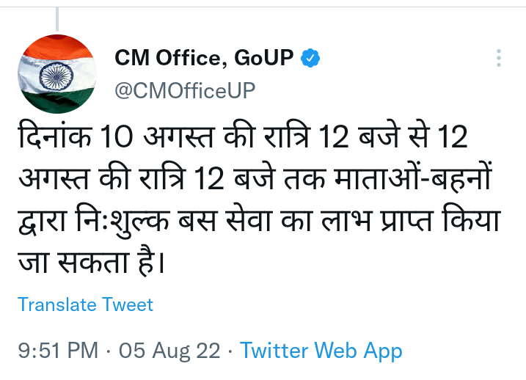Click the 9:51 PM timestamp
The height and width of the screenshot is (380, 526).
58,351
